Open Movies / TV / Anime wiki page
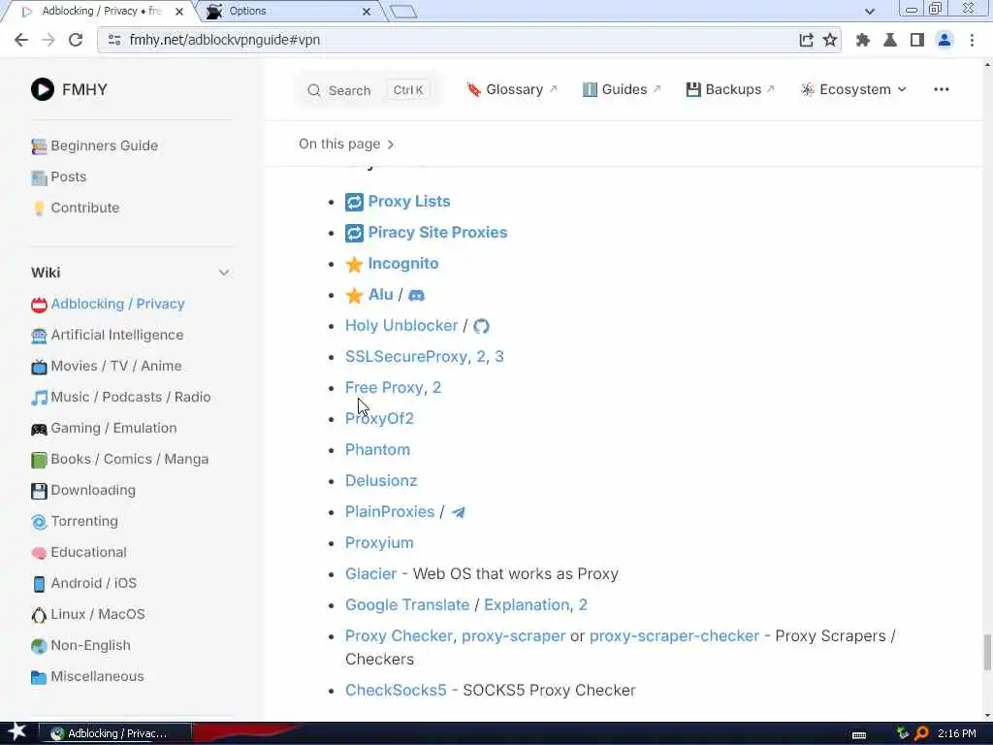The image size is (993, 745). 107,366
